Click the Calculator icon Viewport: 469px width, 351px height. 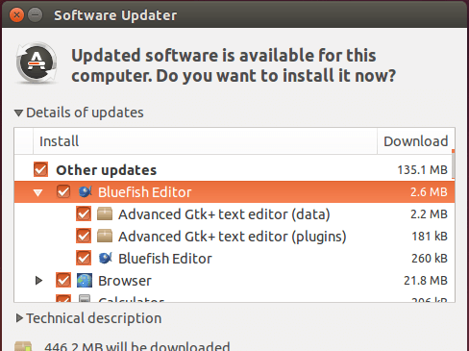click(85, 299)
